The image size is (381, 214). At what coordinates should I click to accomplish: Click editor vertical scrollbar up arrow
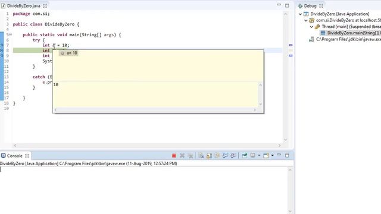click(x=286, y=14)
